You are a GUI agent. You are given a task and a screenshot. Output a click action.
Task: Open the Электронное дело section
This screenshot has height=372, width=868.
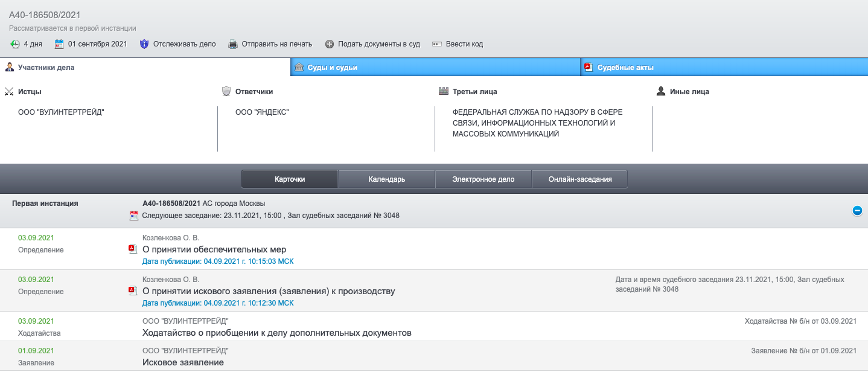pos(483,179)
